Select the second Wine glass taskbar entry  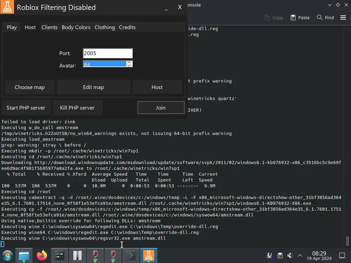(113, 255)
